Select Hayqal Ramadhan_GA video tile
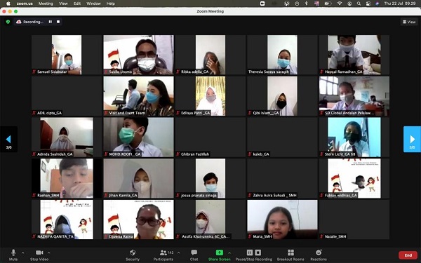421x263 pixels. (354, 55)
